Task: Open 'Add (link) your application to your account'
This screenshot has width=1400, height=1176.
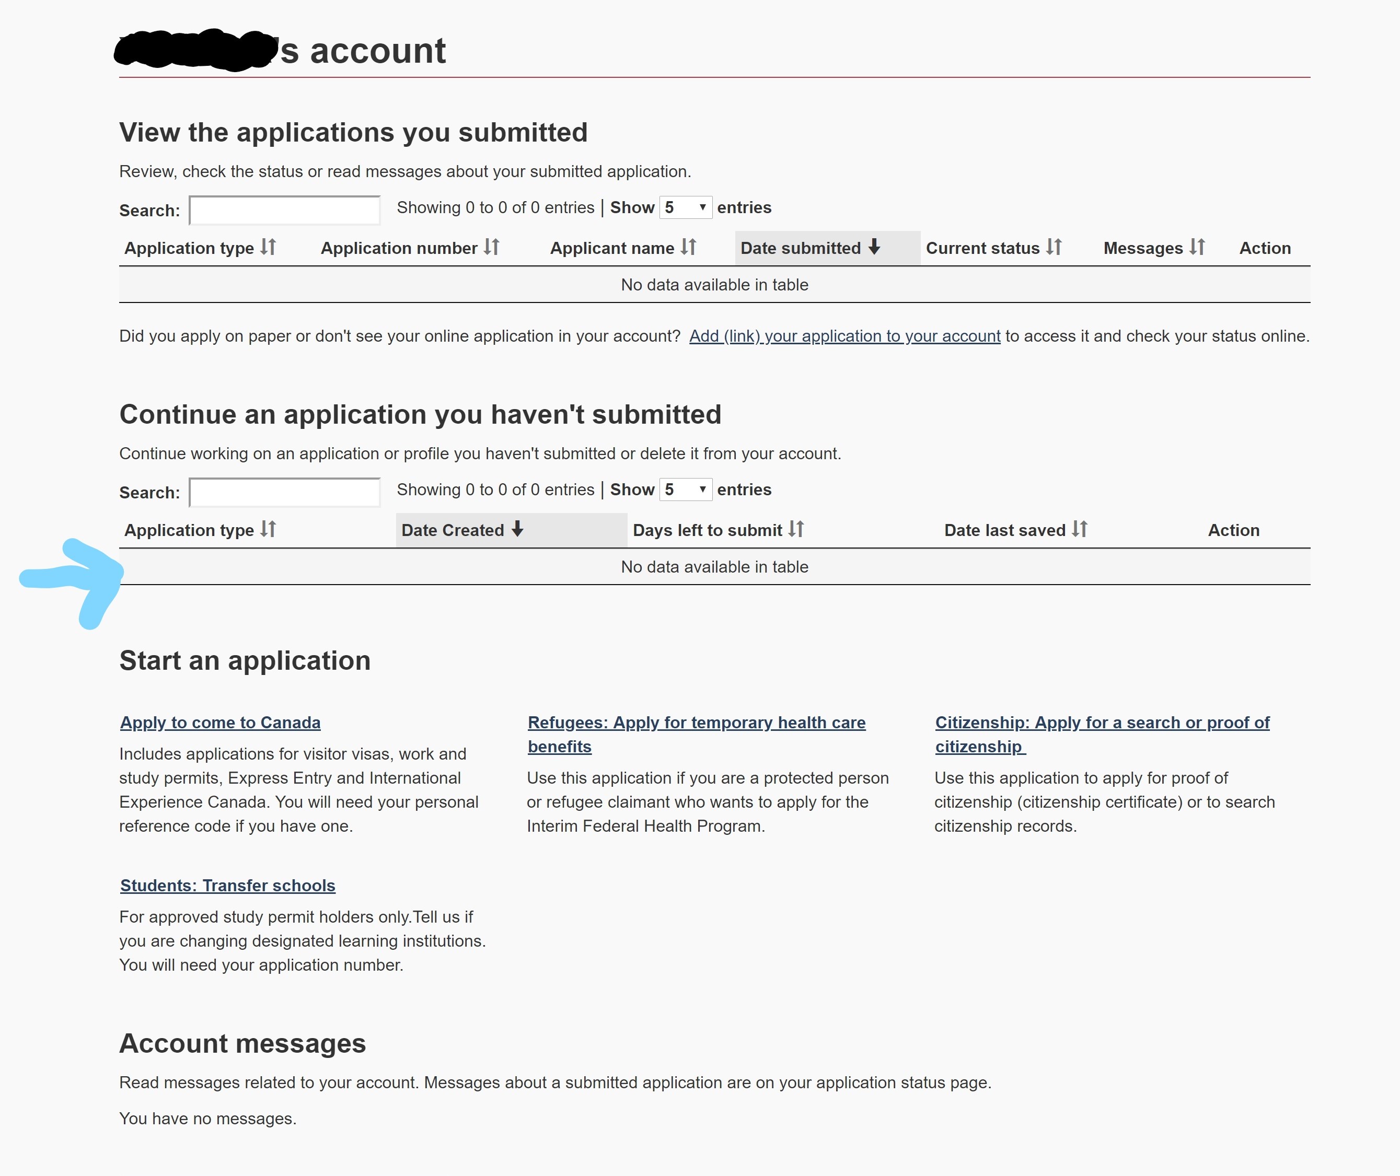Action: click(844, 336)
